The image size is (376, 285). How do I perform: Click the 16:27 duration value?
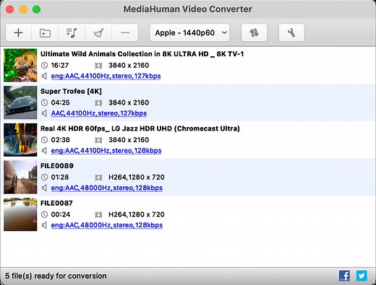(60, 66)
